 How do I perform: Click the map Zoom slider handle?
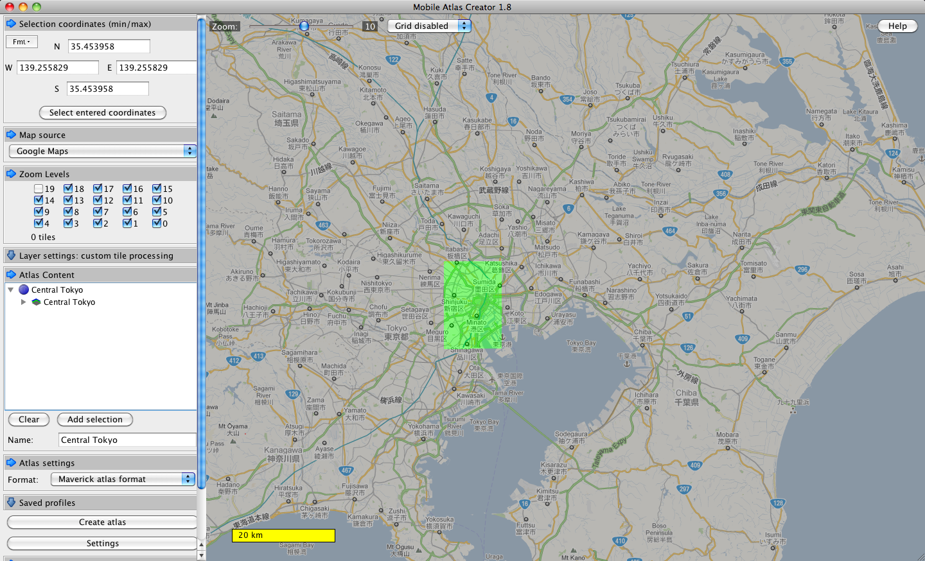304,26
